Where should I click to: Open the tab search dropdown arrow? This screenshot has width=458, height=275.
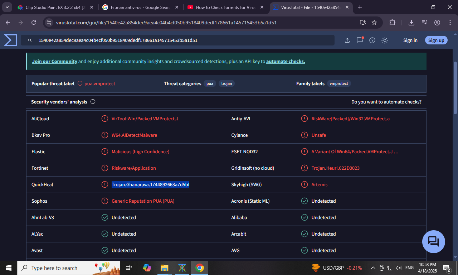point(7,7)
